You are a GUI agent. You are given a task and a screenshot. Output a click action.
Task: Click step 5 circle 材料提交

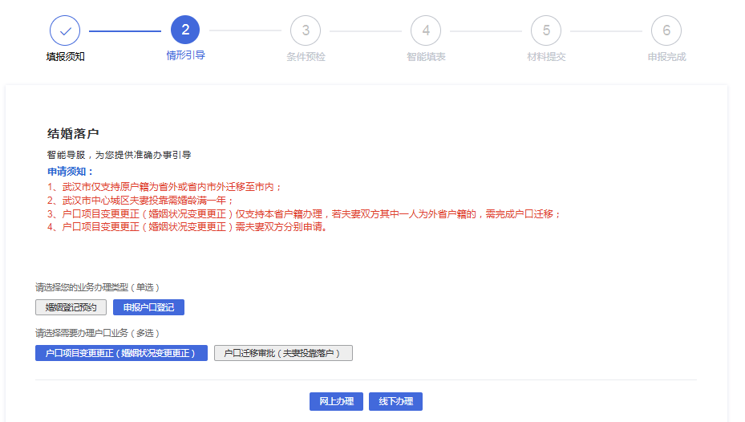point(546,31)
